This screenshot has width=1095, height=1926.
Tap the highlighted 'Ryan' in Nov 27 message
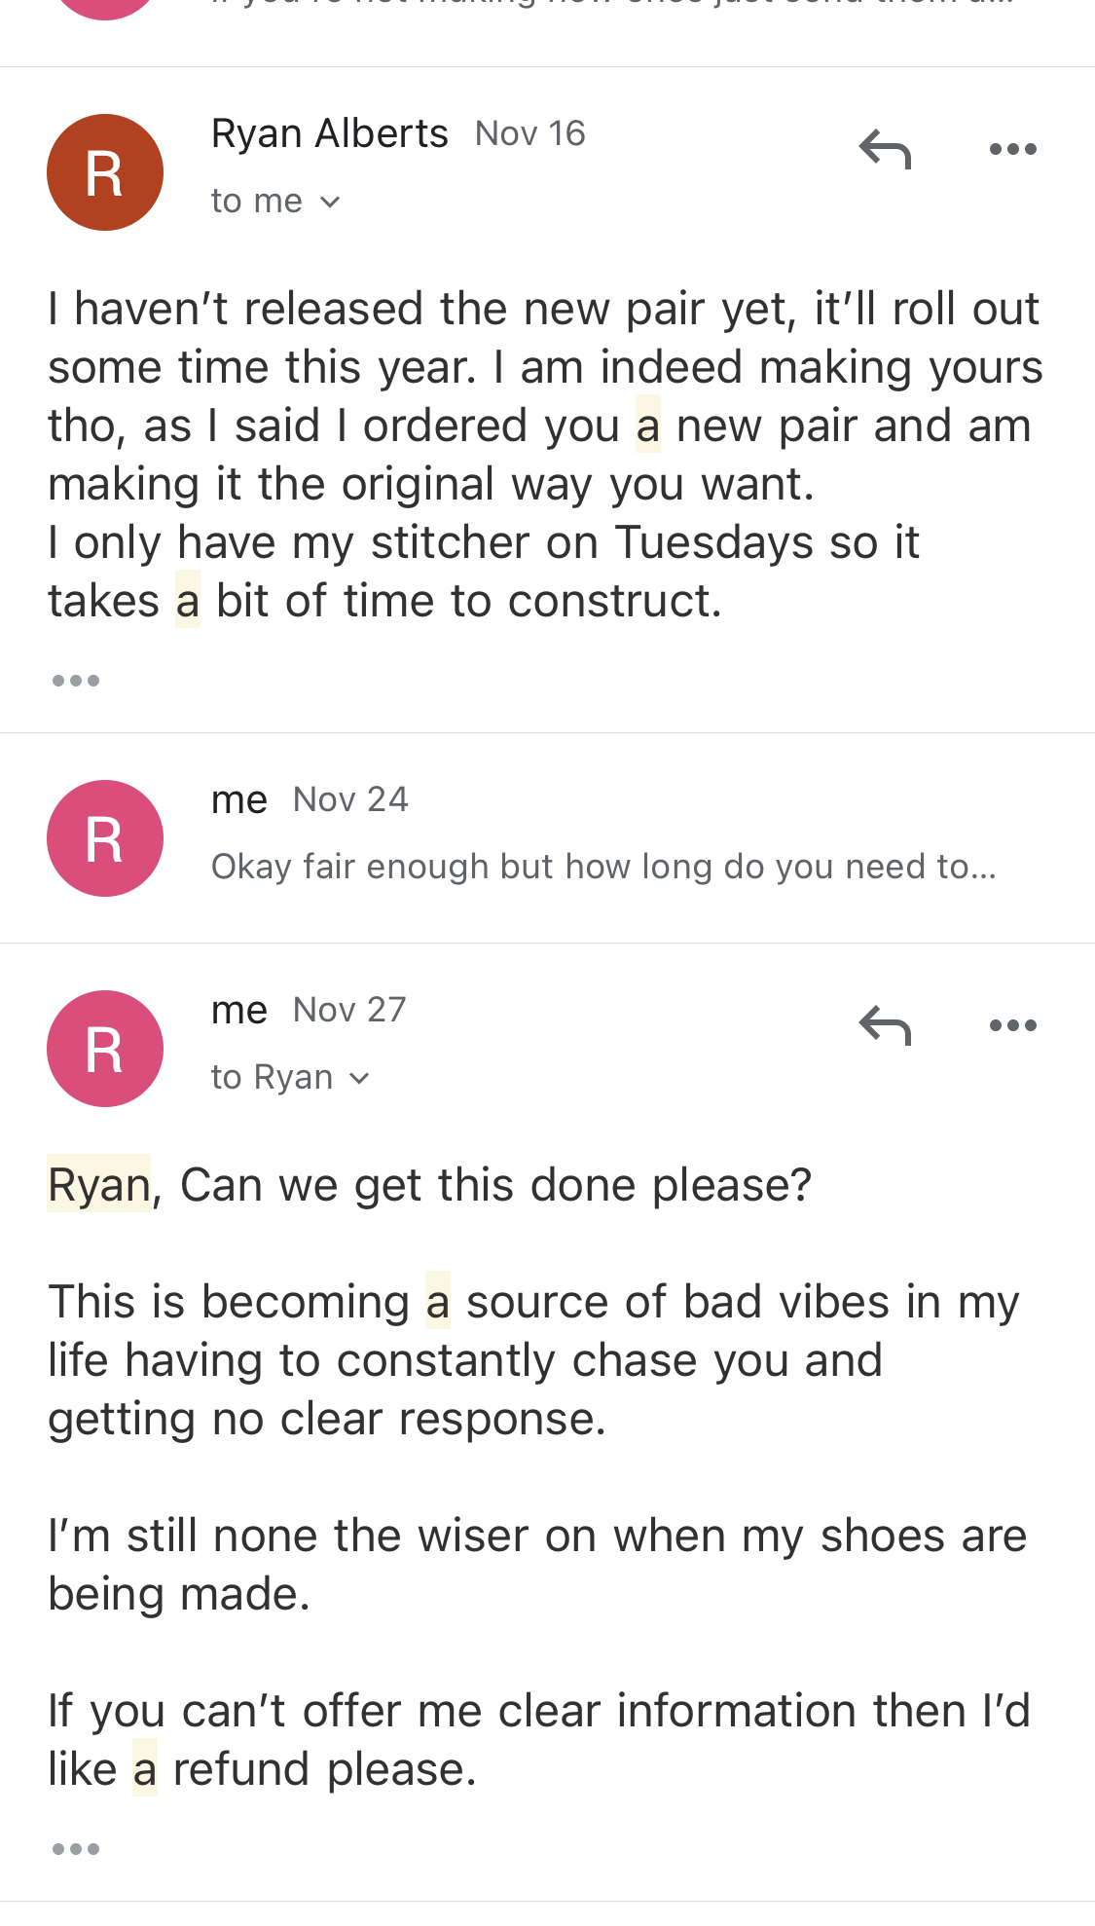pos(99,1185)
